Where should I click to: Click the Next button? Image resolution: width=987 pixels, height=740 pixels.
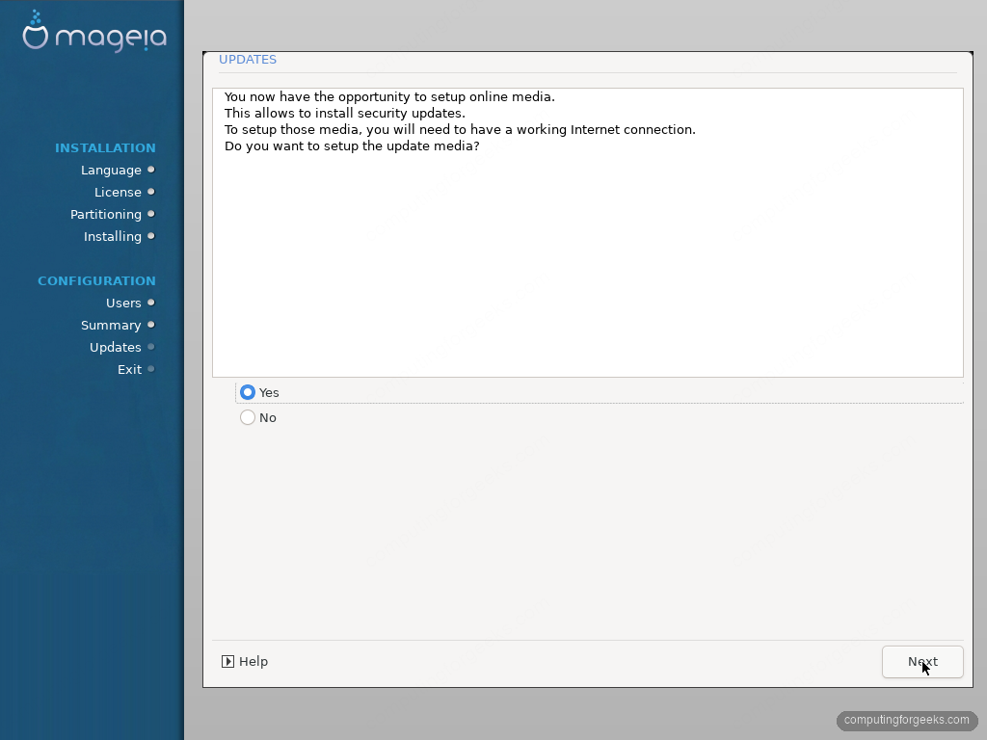(x=922, y=662)
